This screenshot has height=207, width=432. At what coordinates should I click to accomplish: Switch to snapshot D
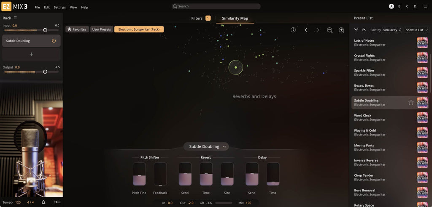click(x=415, y=6)
